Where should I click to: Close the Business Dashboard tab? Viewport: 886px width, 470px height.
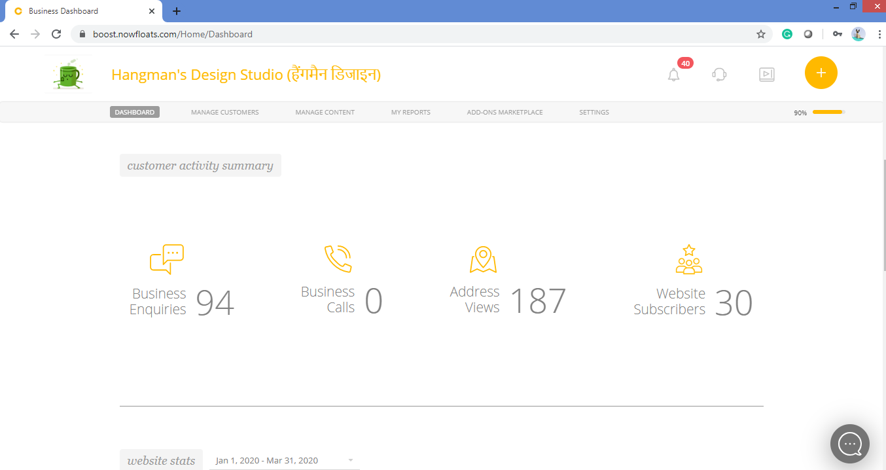coord(152,11)
